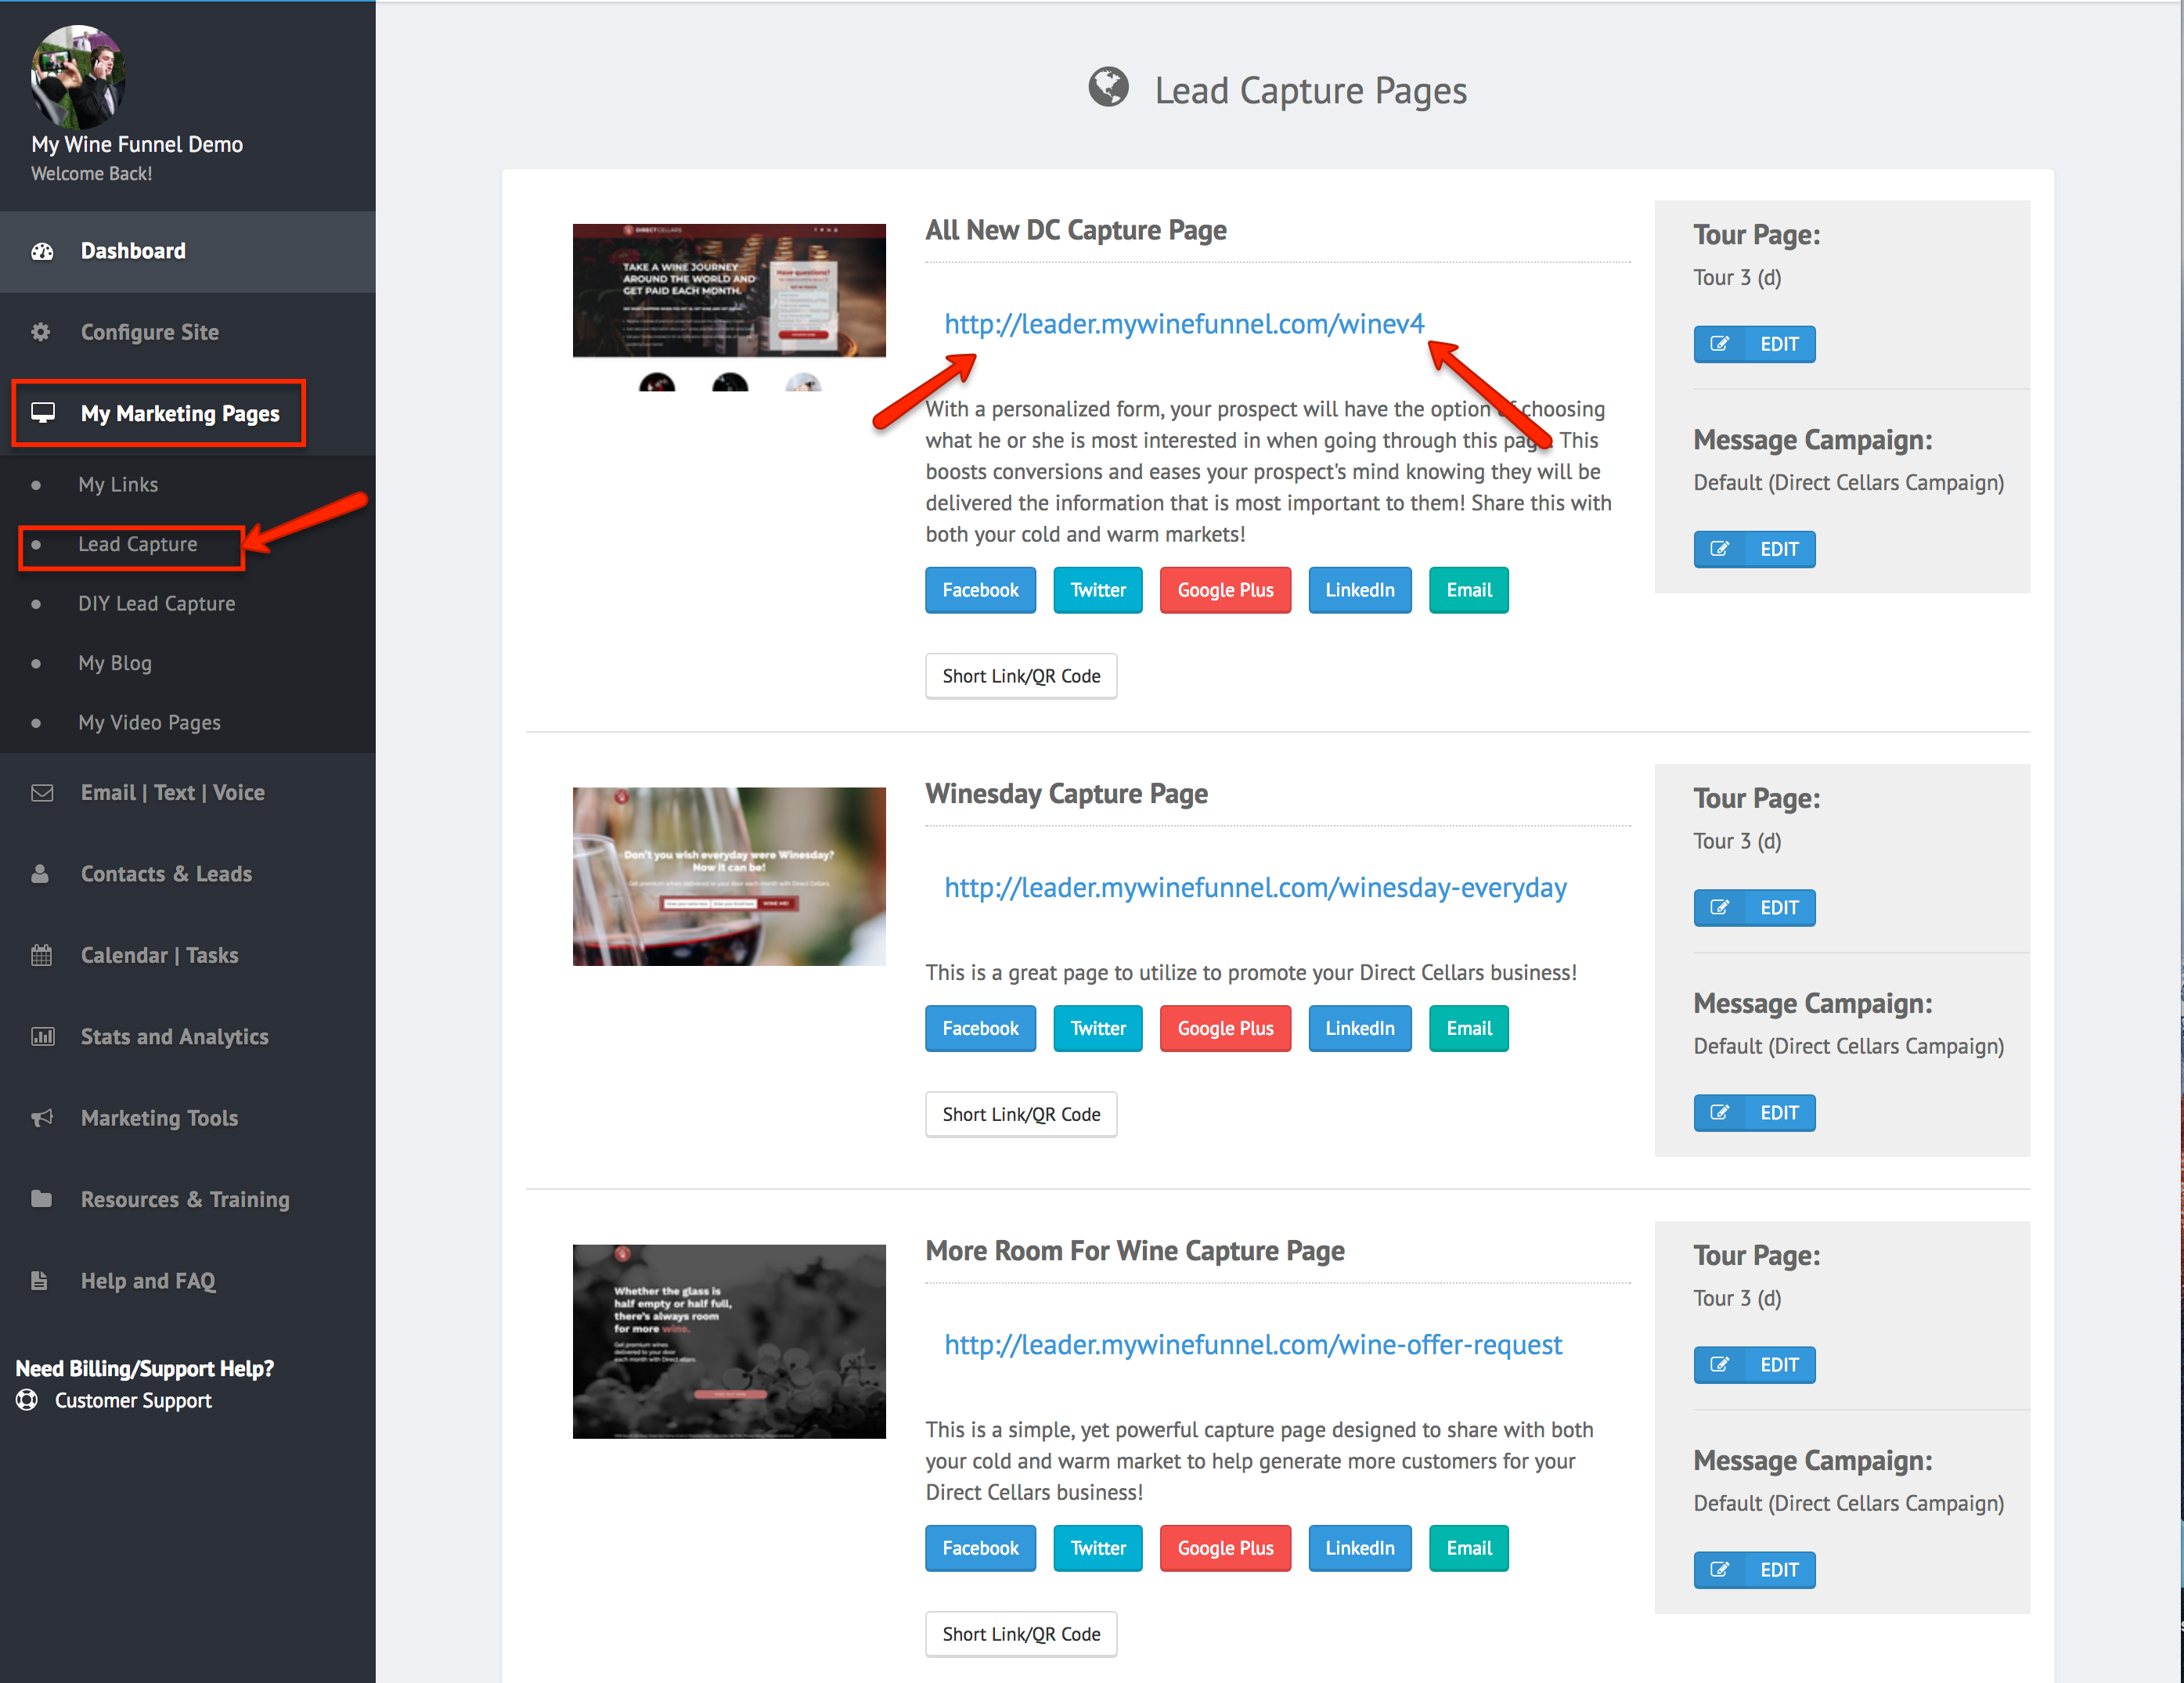Share Winesday Capture Page on Facebook
This screenshot has height=1683, width=2184.
tap(980, 1029)
